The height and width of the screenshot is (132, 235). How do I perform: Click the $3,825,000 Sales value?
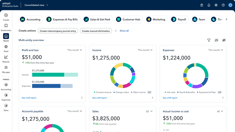(x=106, y=118)
